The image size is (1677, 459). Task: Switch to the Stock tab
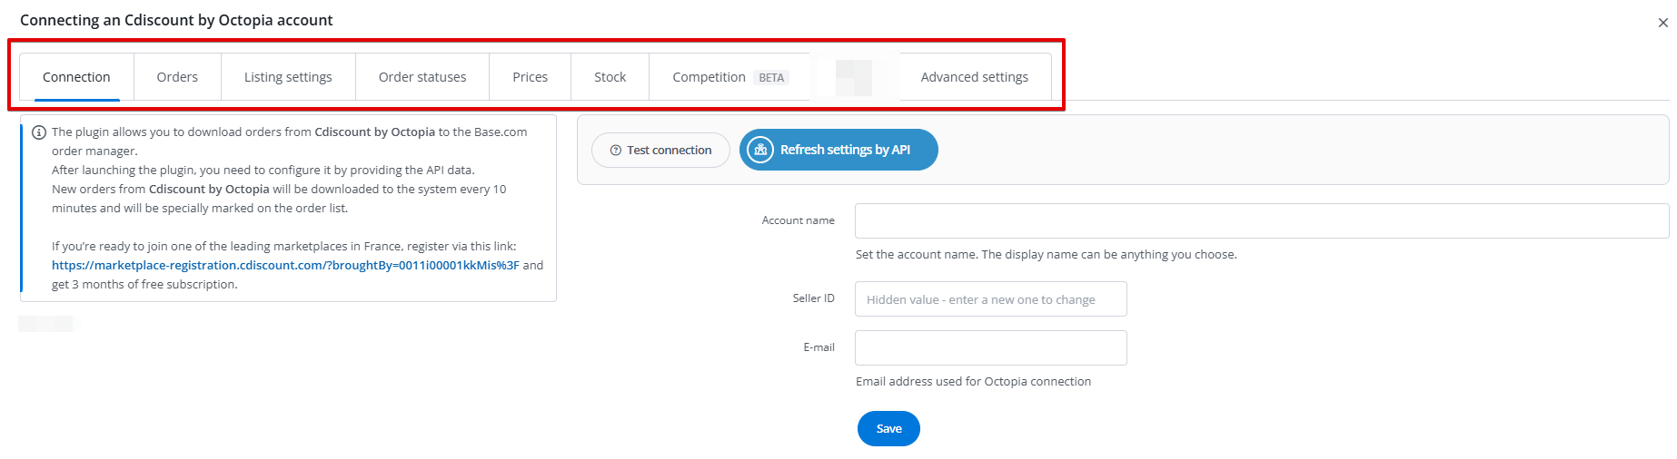pos(610,77)
